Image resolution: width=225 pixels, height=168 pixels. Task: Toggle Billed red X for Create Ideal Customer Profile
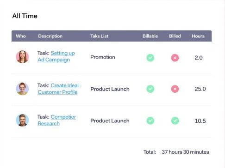click(x=175, y=89)
